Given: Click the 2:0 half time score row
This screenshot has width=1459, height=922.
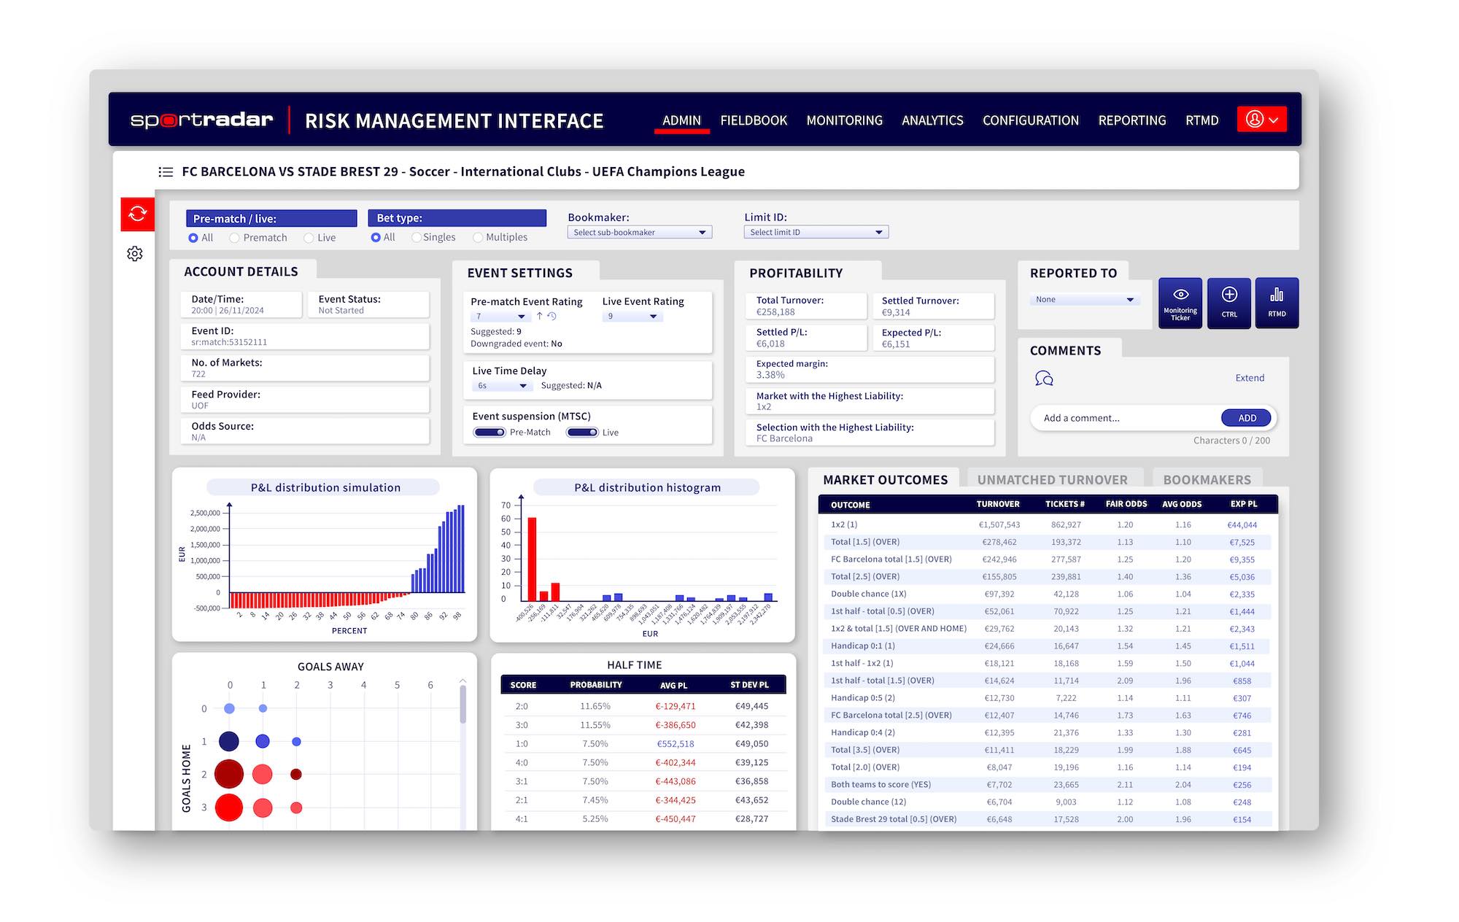Looking at the screenshot, I should [x=643, y=706].
